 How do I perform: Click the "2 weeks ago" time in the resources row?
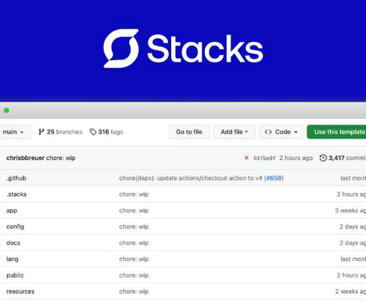(350, 291)
